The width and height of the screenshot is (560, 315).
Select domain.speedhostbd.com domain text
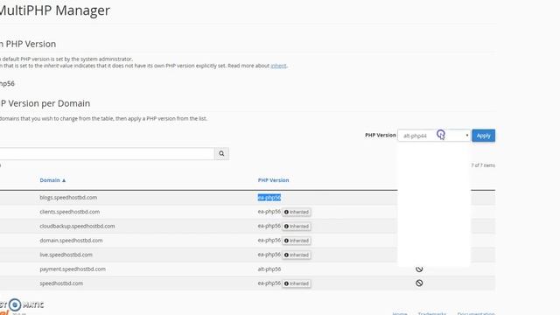pyautogui.click(x=71, y=241)
